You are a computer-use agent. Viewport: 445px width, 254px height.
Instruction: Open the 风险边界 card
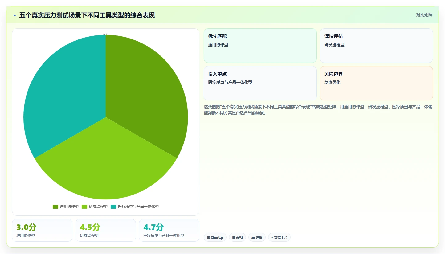click(x=376, y=83)
